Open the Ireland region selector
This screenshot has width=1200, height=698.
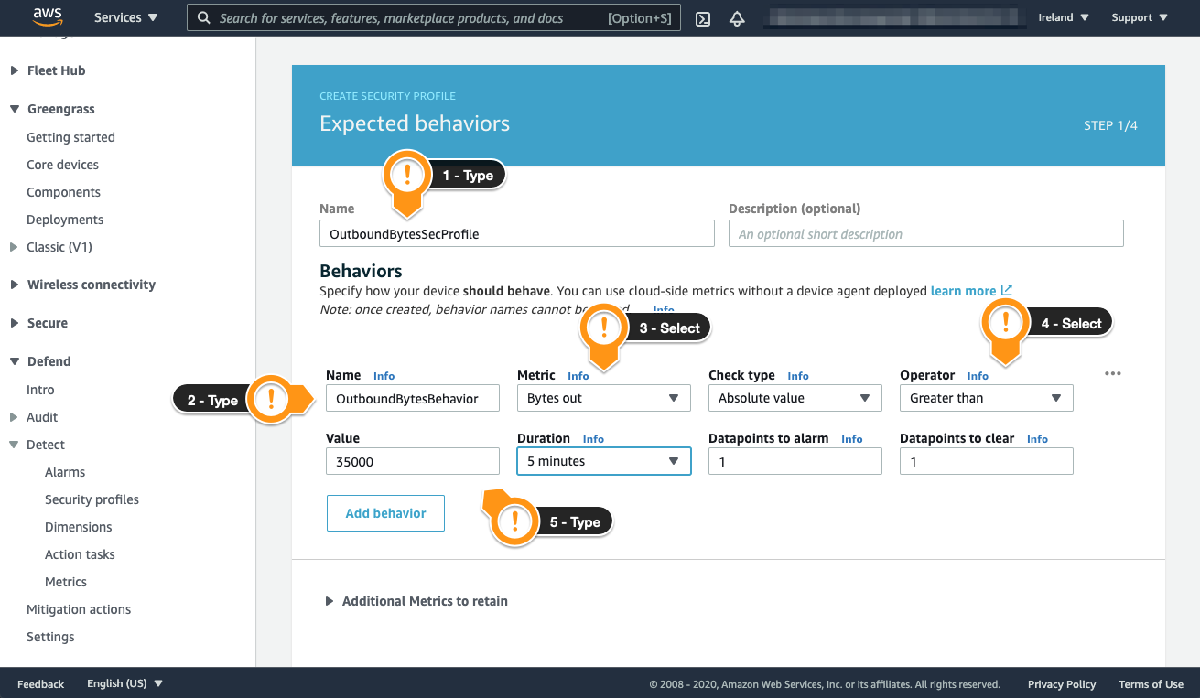(x=1064, y=17)
